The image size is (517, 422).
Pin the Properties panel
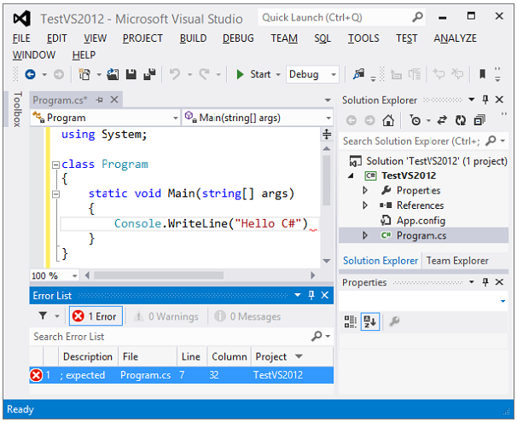click(x=485, y=282)
